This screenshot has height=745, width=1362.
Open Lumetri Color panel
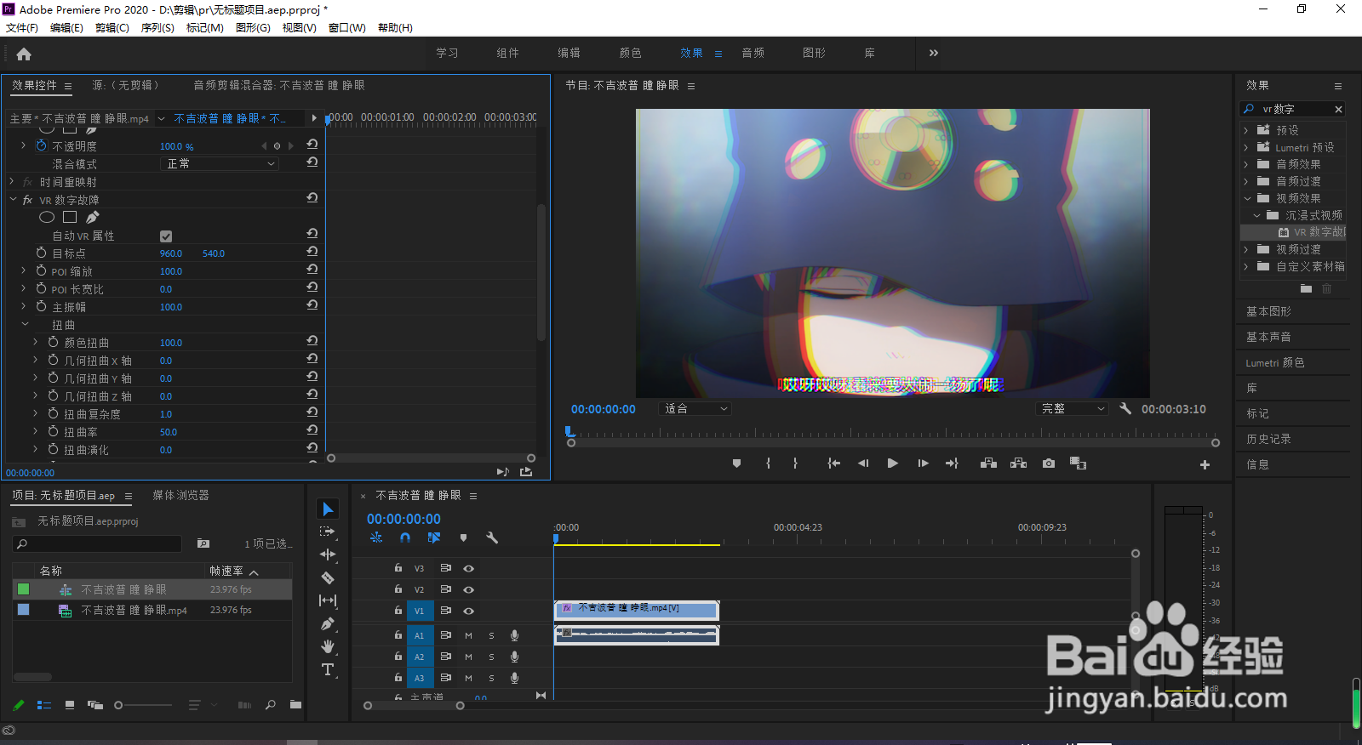(x=1275, y=362)
